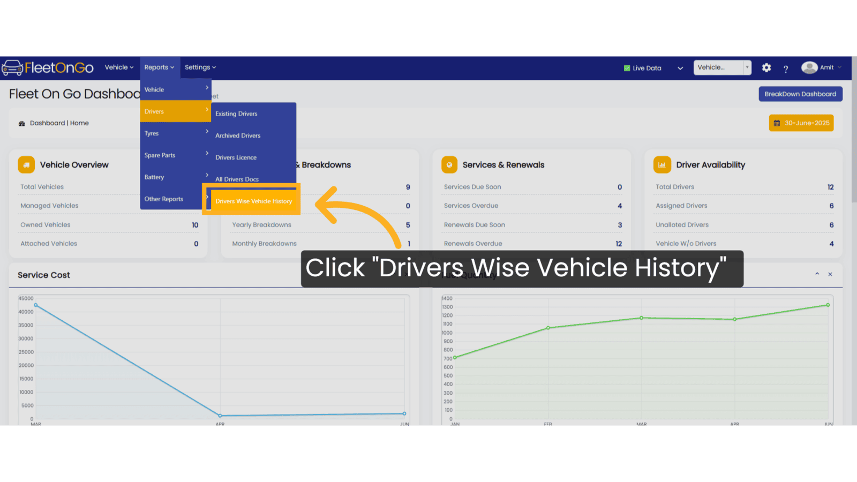Click the 30-June-2025 date button
Viewport: 857px width, 482px height.
point(801,123)
